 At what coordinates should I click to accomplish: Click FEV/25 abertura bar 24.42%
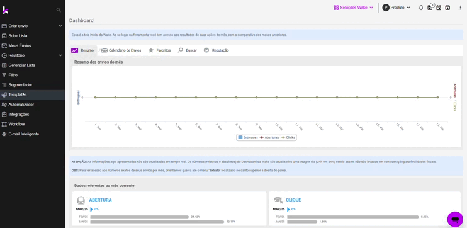[x=140, y=217]
